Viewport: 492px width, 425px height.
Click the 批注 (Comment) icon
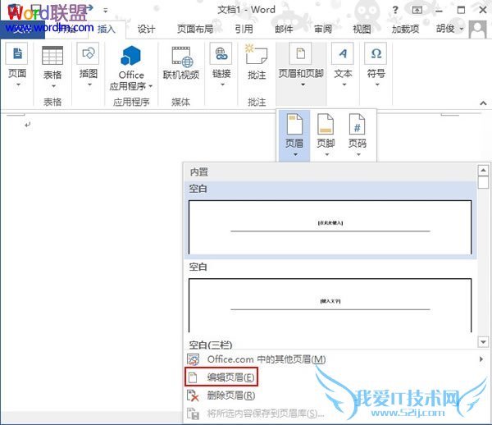click(x=257, y=55)
